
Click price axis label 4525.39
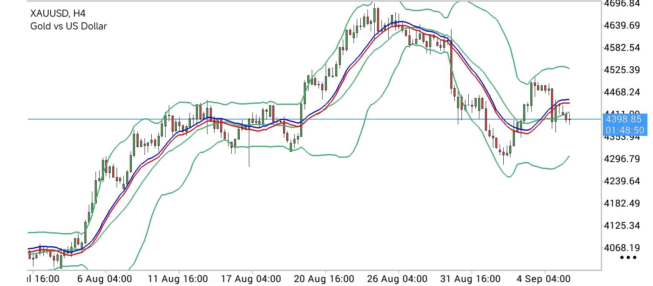622,70
